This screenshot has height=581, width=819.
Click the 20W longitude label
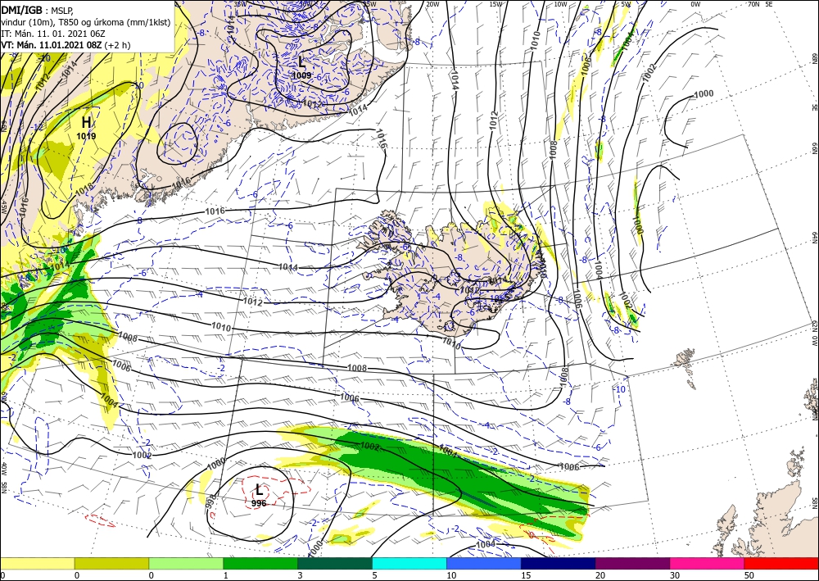click(432, 4)
